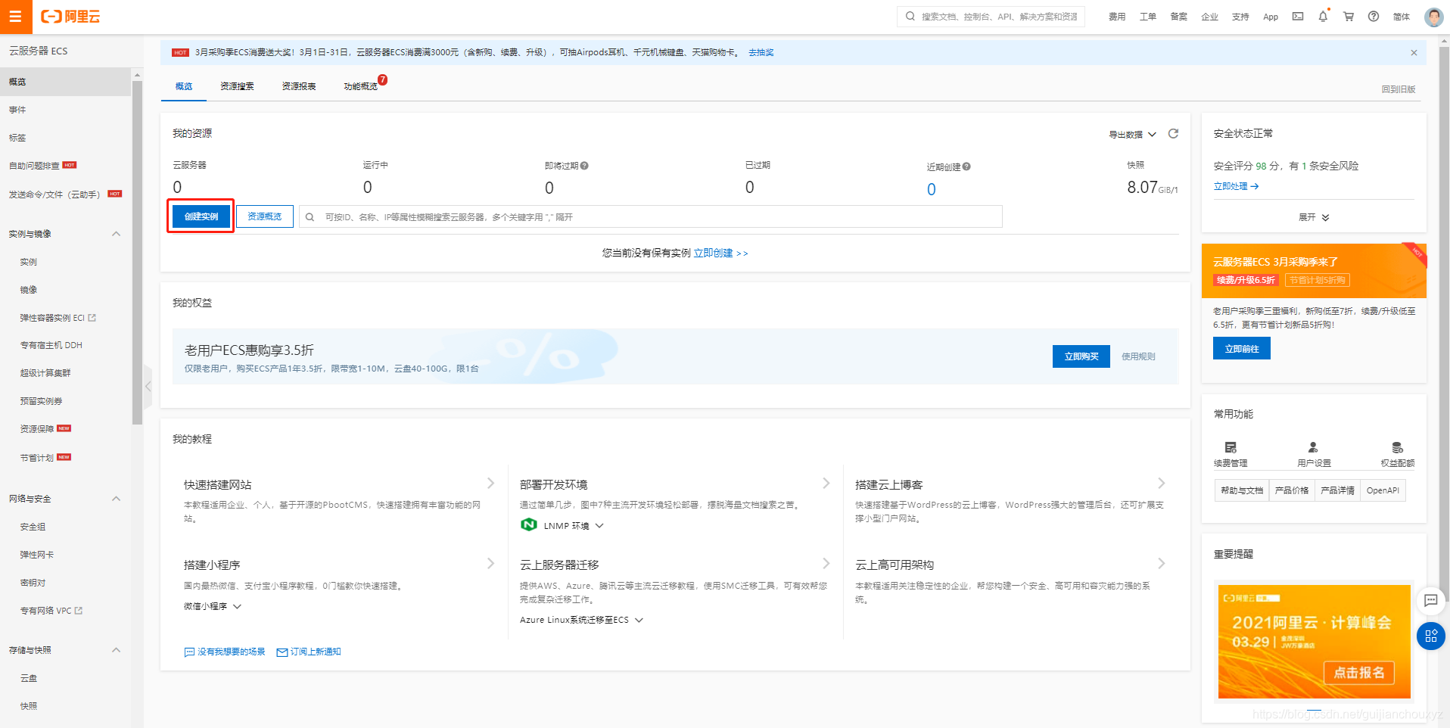Open 用户设置 shortcut icon
Screen dimensions: 1450x728
pyautogui.click(x=1313, y=447)
